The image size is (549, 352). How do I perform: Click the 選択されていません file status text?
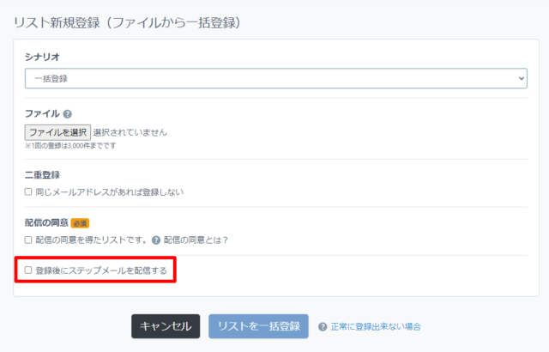[x=130, y=132]
